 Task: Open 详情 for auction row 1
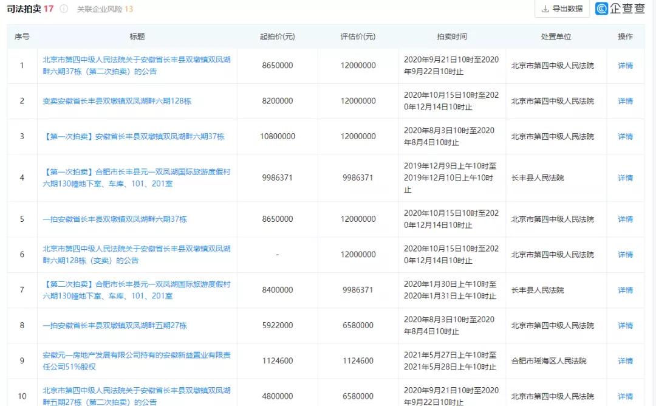tap(625, 65)
